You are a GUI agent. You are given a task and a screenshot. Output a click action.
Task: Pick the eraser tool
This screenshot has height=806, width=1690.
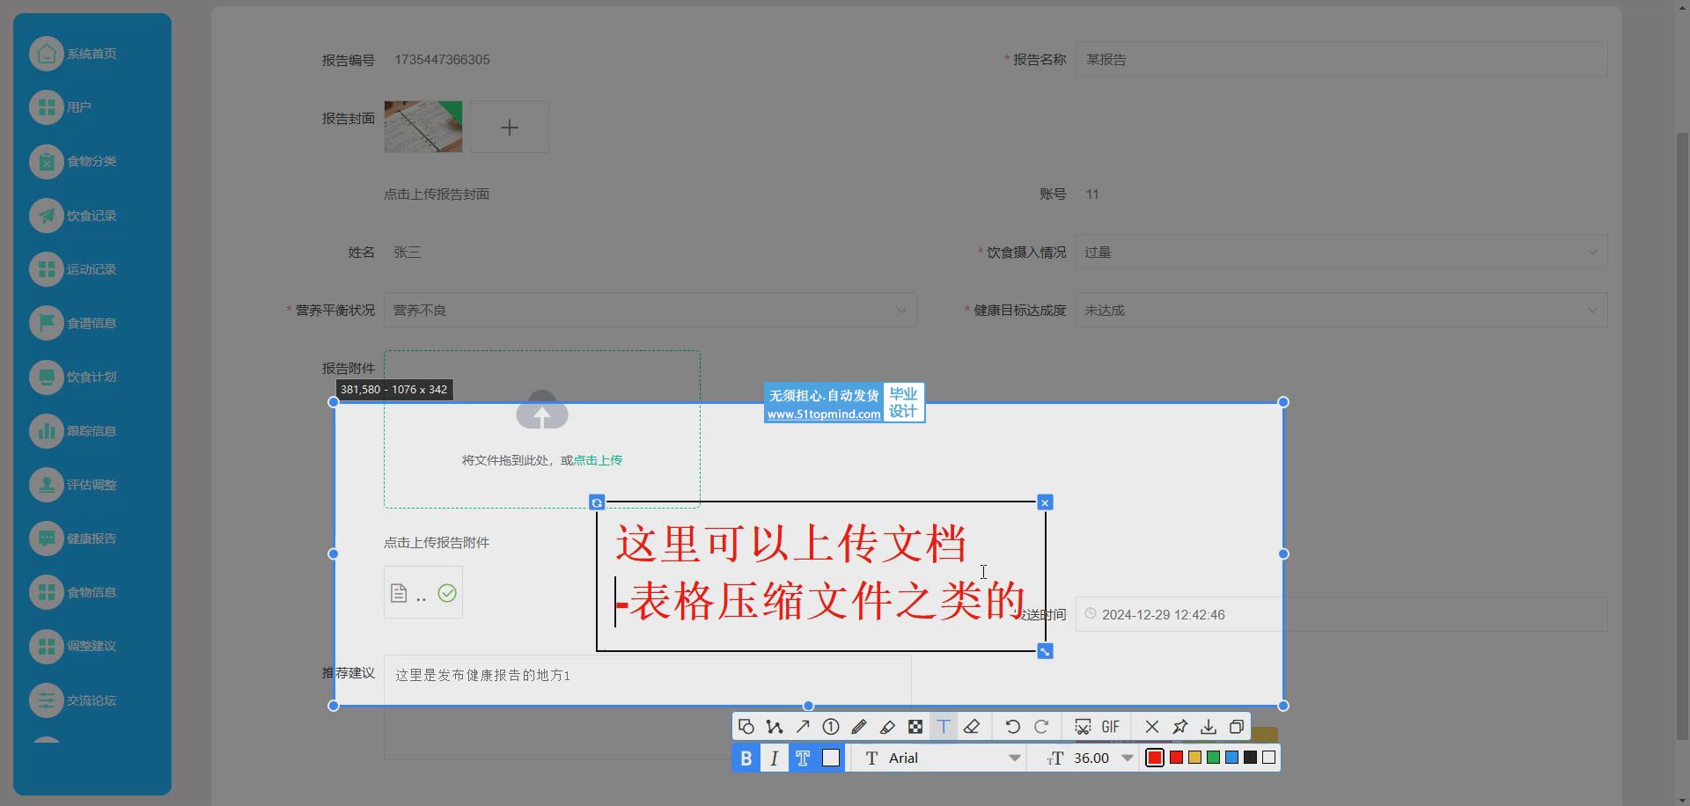click(x=972, y=727)
